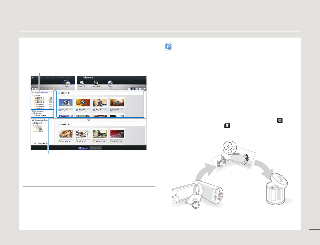Open the Photo Edit tool

81,82
